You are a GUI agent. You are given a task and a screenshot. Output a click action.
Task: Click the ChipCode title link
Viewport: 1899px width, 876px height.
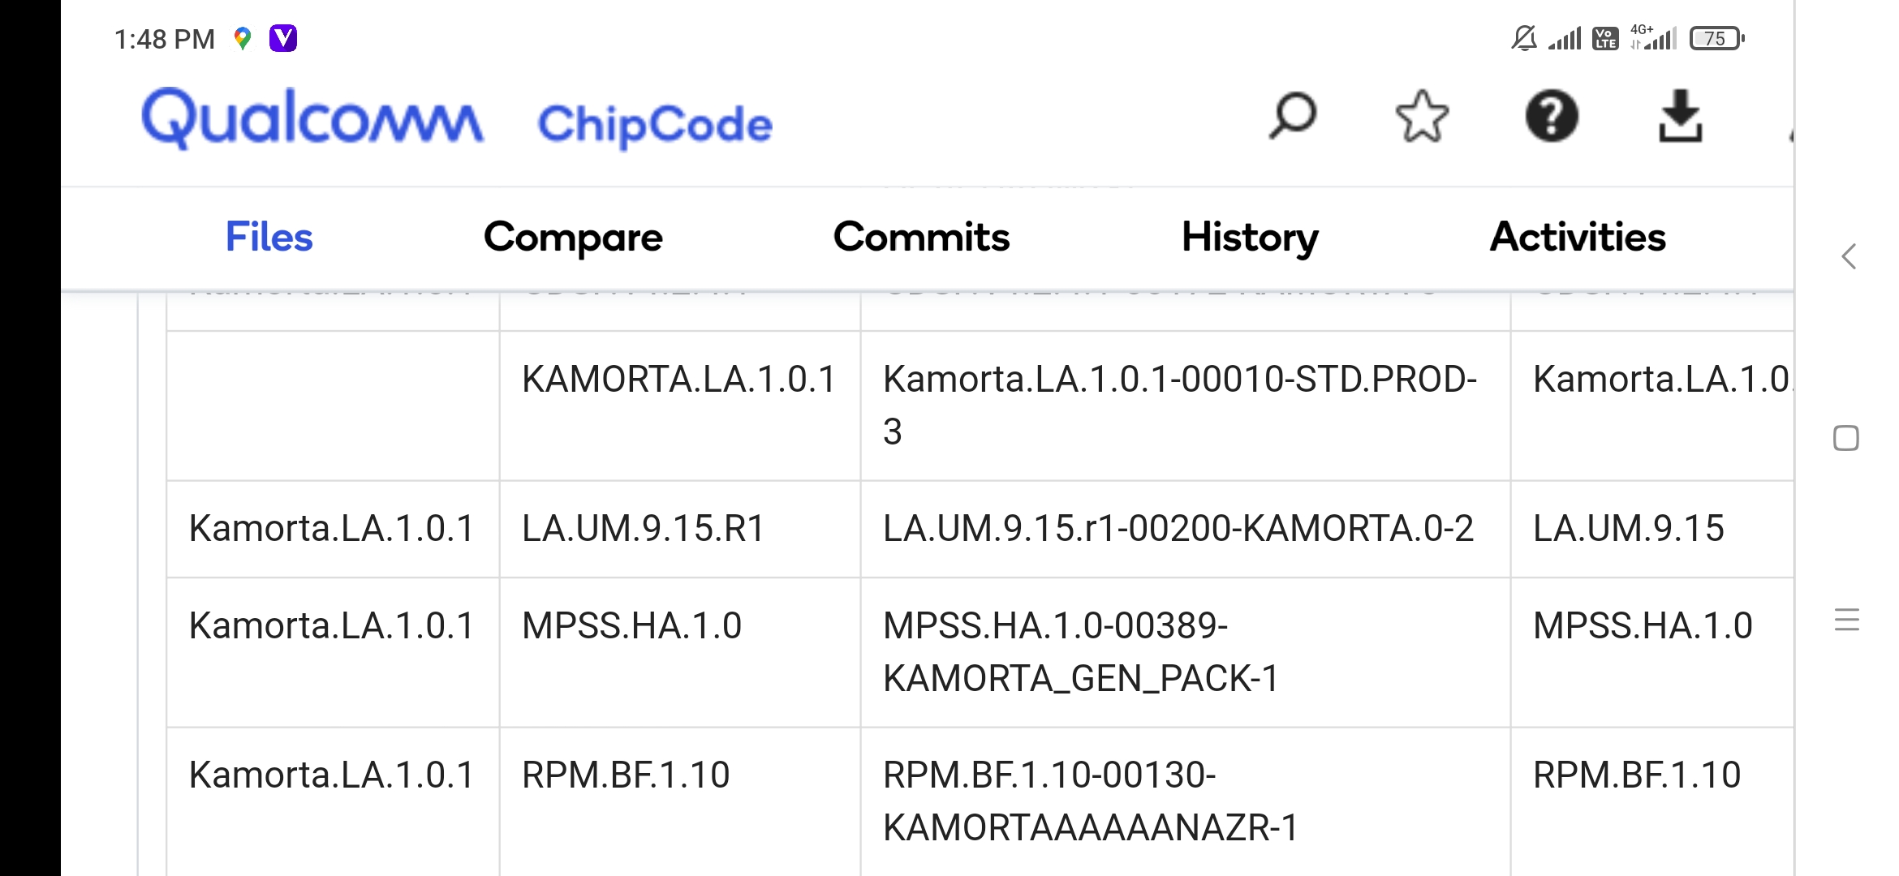pyautogui.click(x=655, y=125)
